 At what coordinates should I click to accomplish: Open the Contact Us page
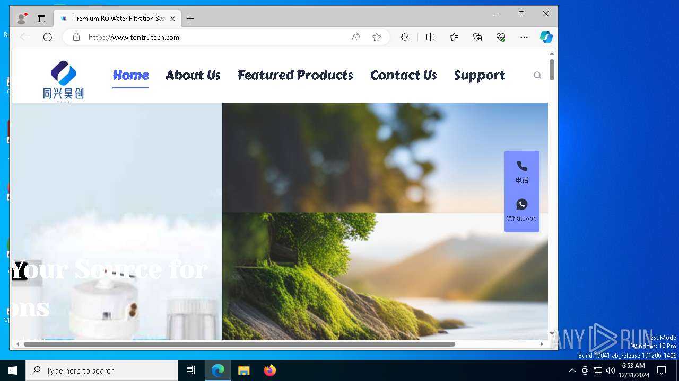coord(404,75)
